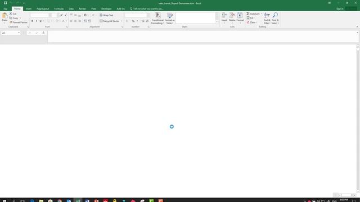The width and height of the screenshot is (360, 202).
Task: Open Format as Table gallery
Action: [170, 19]
